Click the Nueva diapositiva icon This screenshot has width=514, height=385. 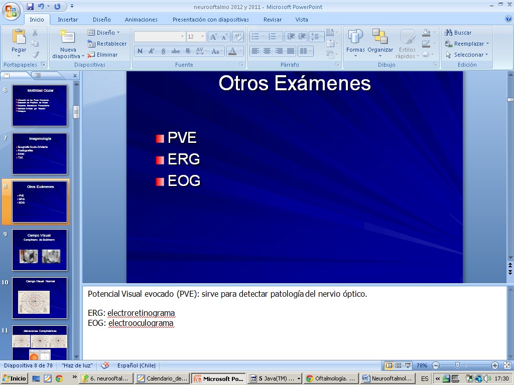67,38
